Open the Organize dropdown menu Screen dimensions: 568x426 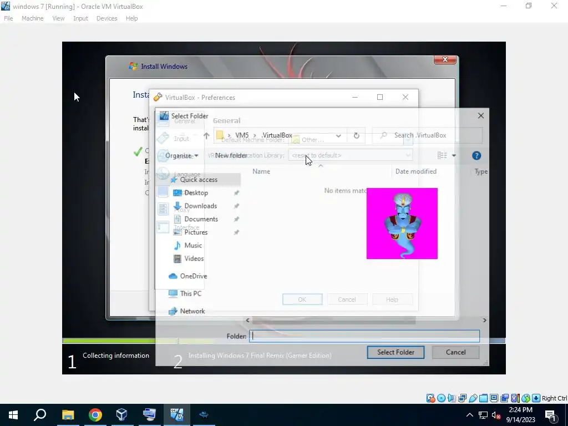(181, 156)
